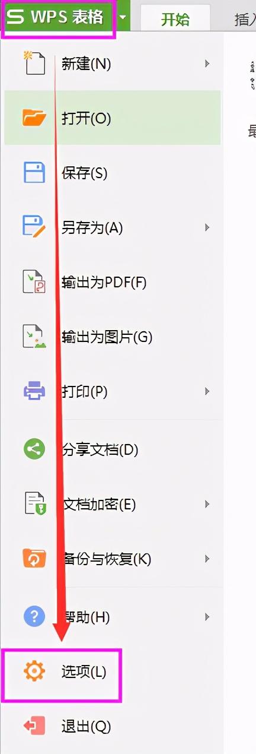Click the orange Options gear icon

click(34, 671)
